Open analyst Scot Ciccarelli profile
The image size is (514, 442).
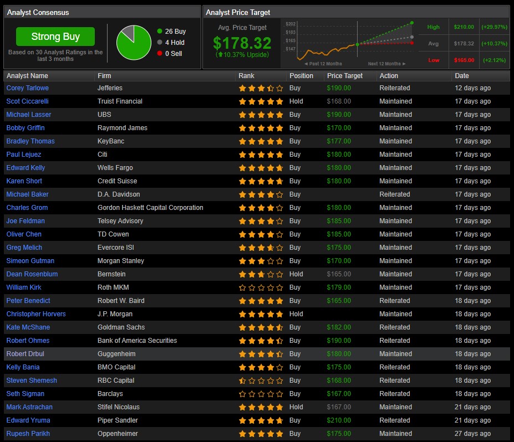28,101
